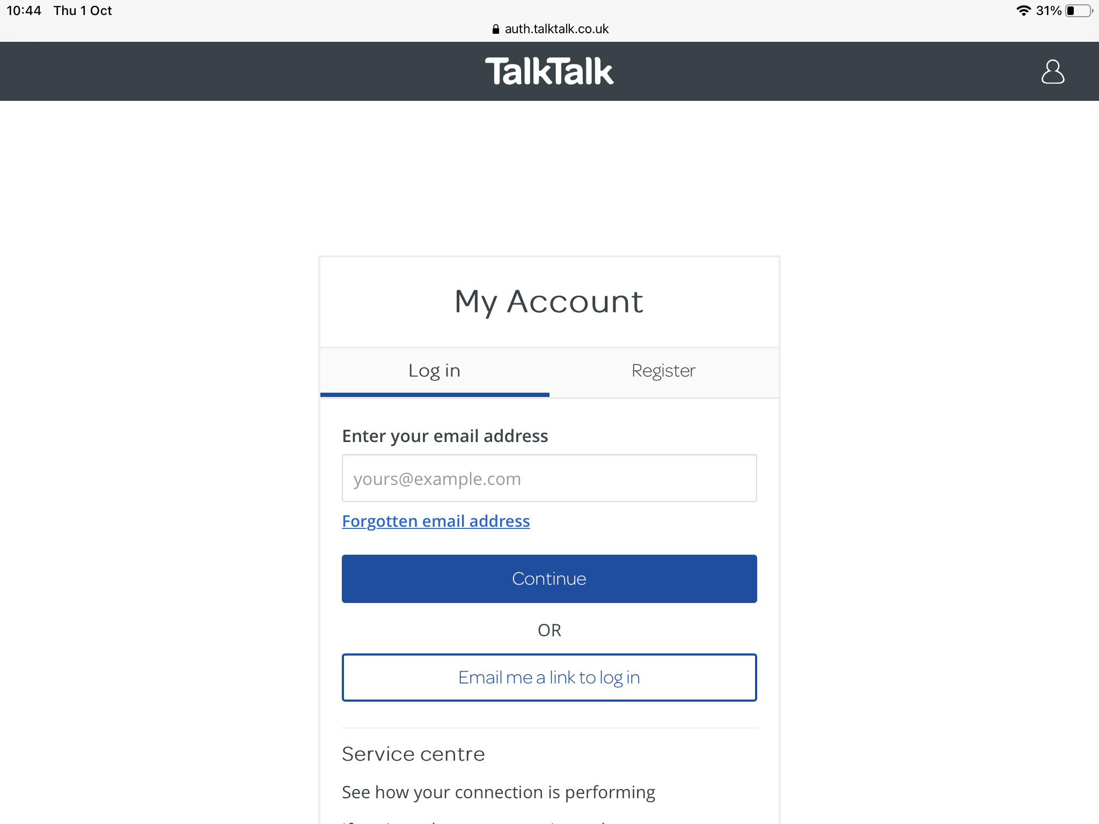The width and height of the screenshot is (1099, 824).
Task: Click the TalkTalk logo
Action: click(x=549, y=72)
